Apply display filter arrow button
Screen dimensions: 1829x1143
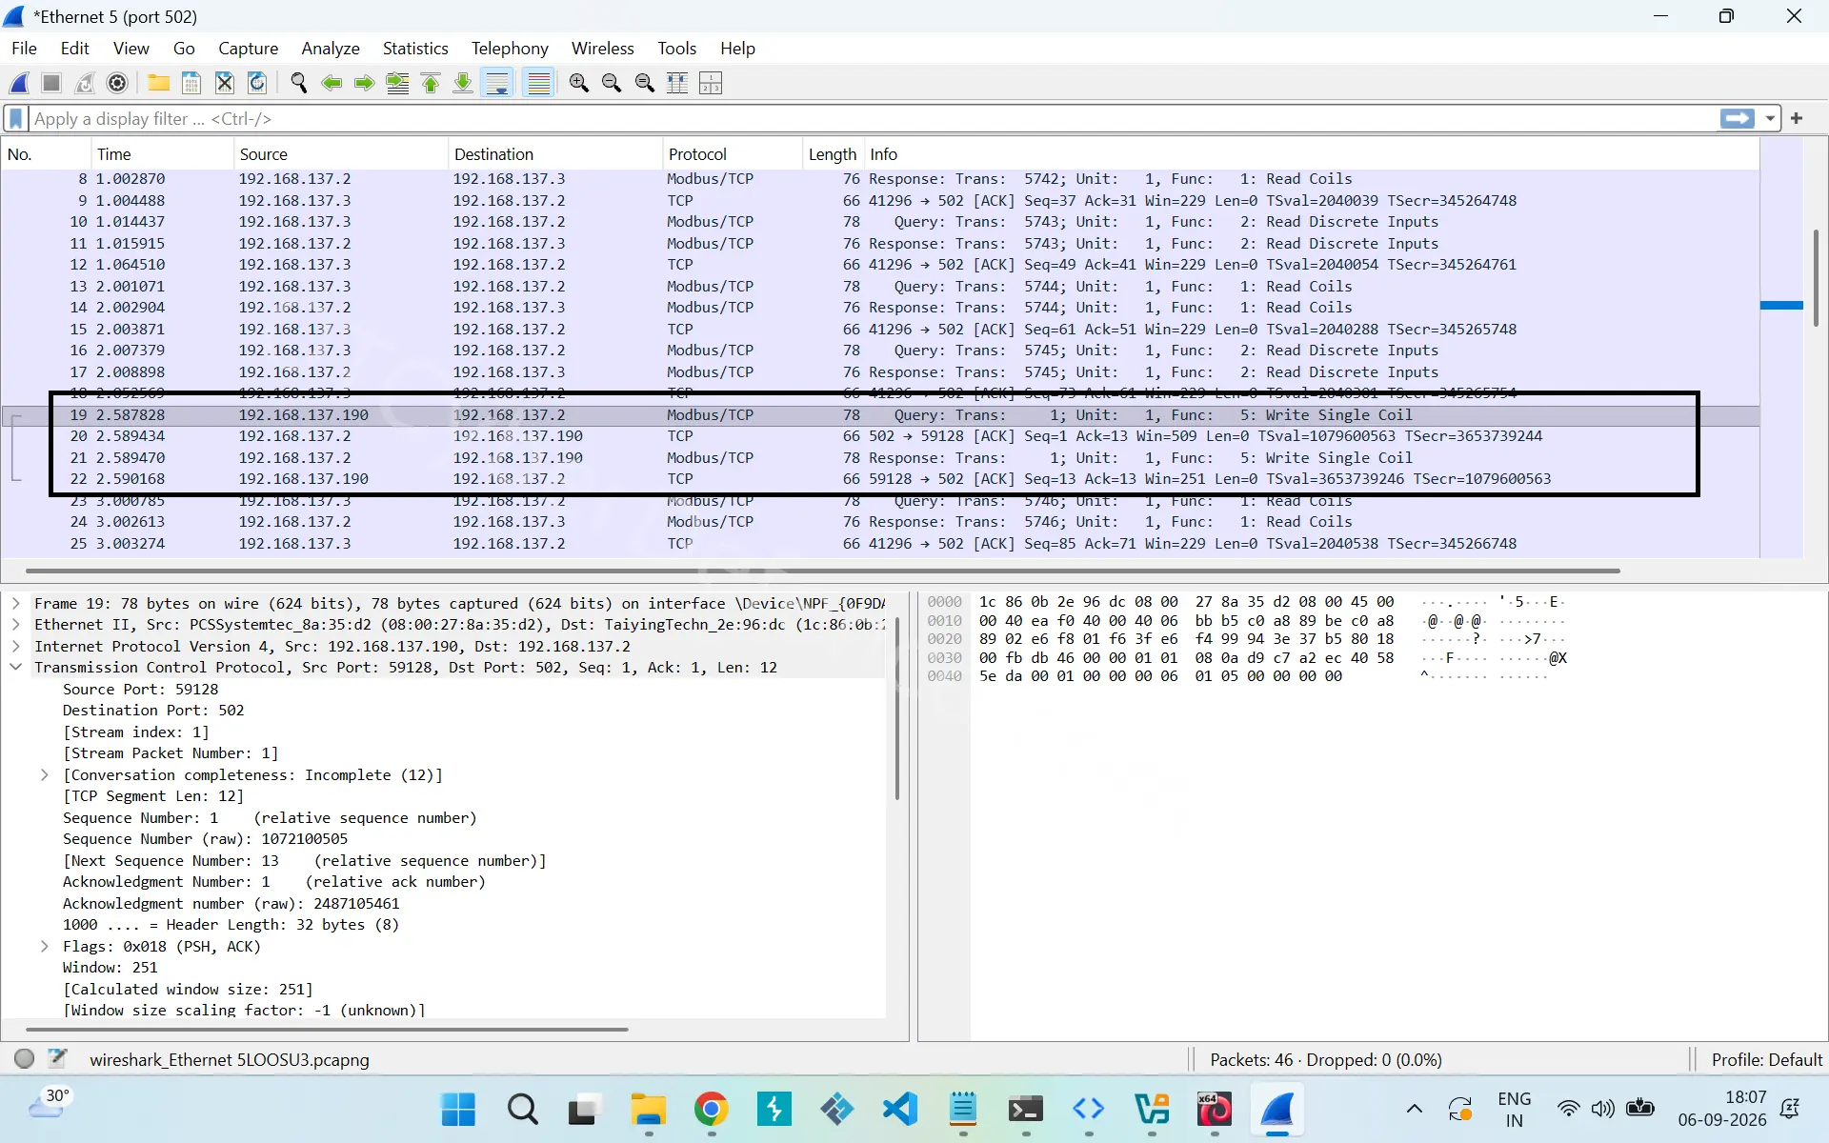[1738, 118]
